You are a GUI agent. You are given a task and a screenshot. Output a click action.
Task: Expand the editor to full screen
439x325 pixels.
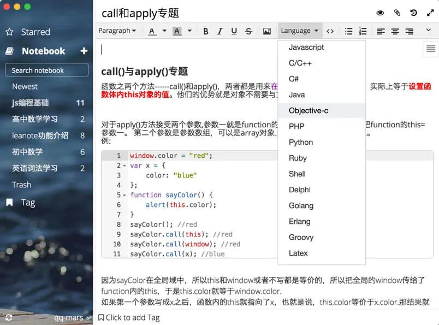click(x=430, y=13)
